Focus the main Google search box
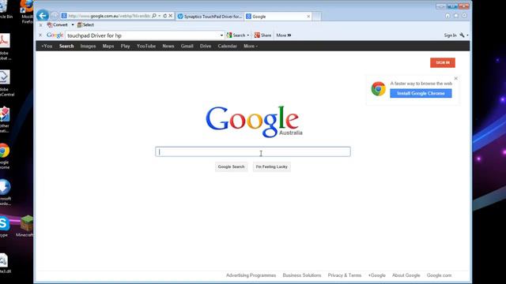The image size is (506, 284). pyautogui.click(x=253, y=151)
